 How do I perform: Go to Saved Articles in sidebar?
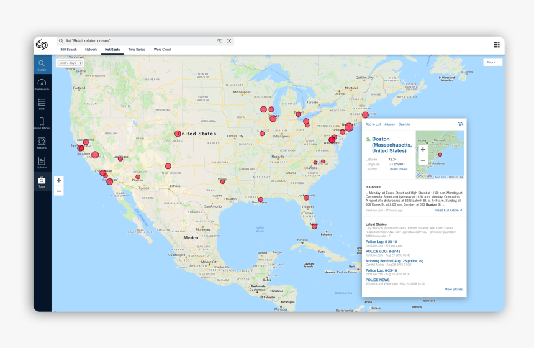pyautogui.click(x=42, y=123)
